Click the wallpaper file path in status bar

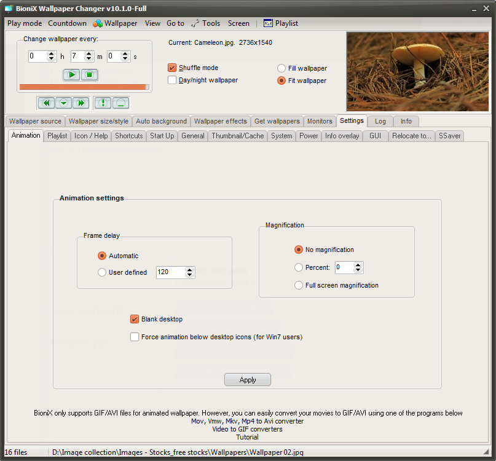[178, 452]
